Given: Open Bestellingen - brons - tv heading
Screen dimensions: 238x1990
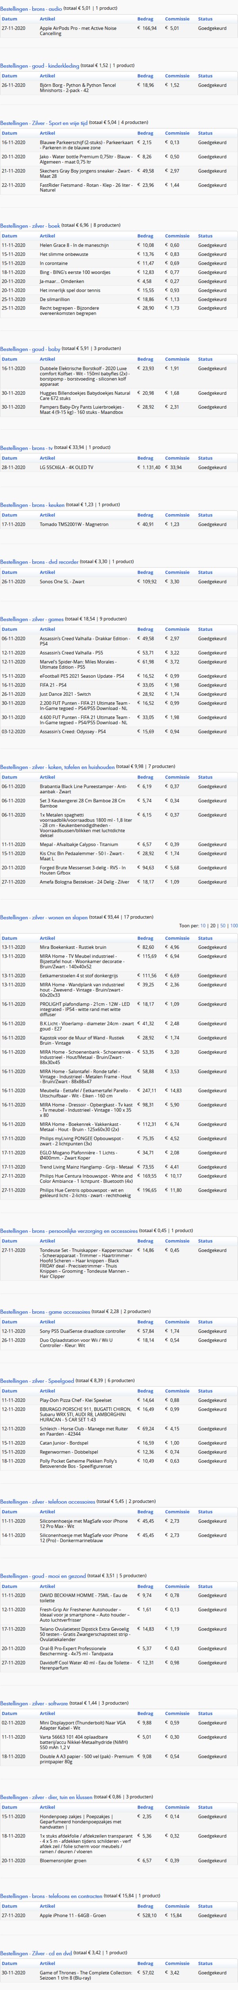Looking at the screenshot, I should (27, 448).
